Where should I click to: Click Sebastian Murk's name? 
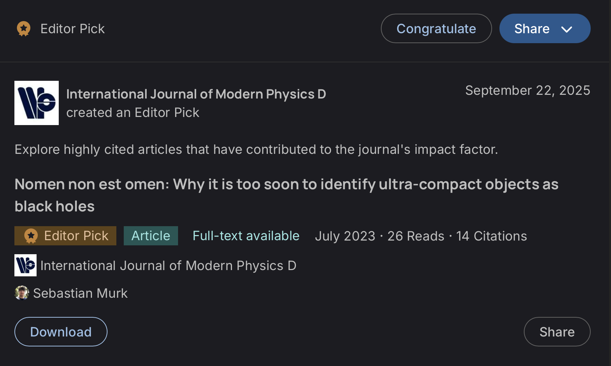point(81,293)
